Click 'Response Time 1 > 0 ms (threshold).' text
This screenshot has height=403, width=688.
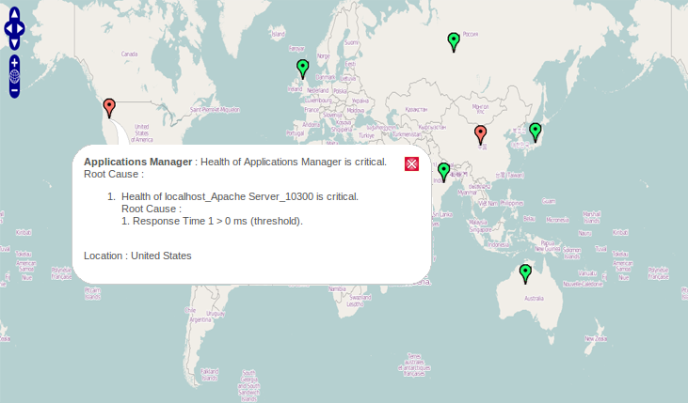pyautogui.click(x=217, y=221)
